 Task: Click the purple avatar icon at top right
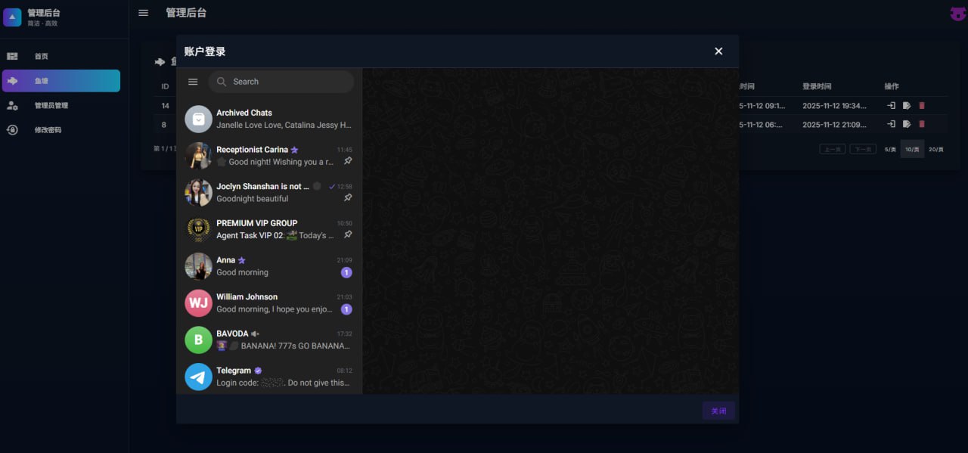957,13
